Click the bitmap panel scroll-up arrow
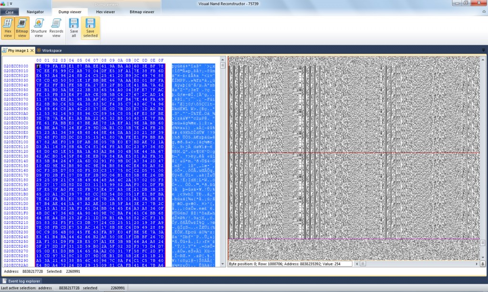Image resolution: width=488 pixels, height=292 pixels. [483, 60]
